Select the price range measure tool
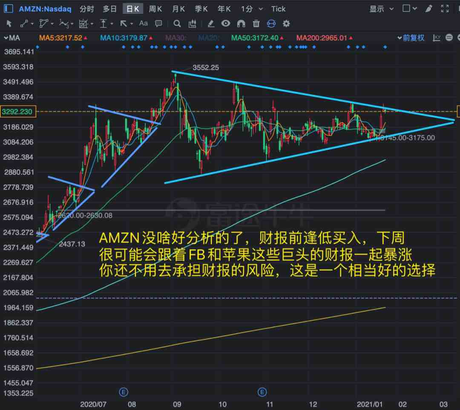The width and height of the screenshot is (460, 410). pos(103,23)
